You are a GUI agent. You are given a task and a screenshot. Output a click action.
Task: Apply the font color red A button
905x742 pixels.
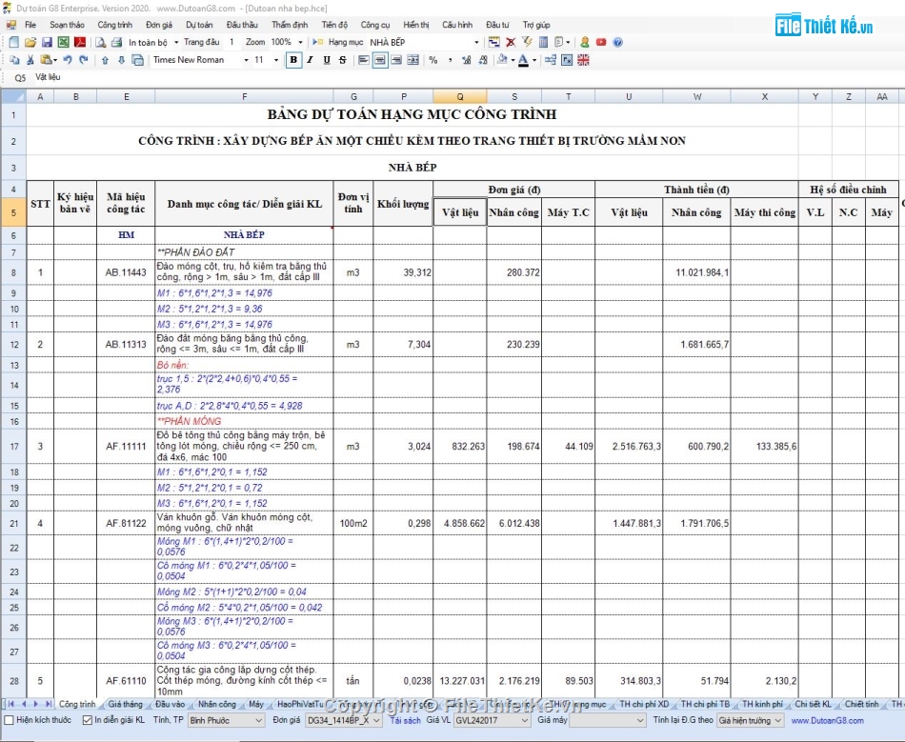[x=523, y=60]
